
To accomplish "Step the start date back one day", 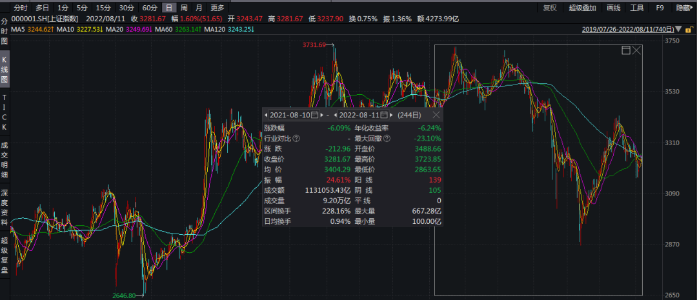I will 266,115.
